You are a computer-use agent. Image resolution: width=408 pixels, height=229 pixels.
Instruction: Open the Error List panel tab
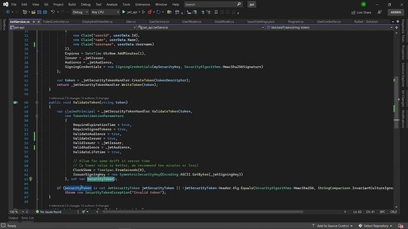point(27,218)
